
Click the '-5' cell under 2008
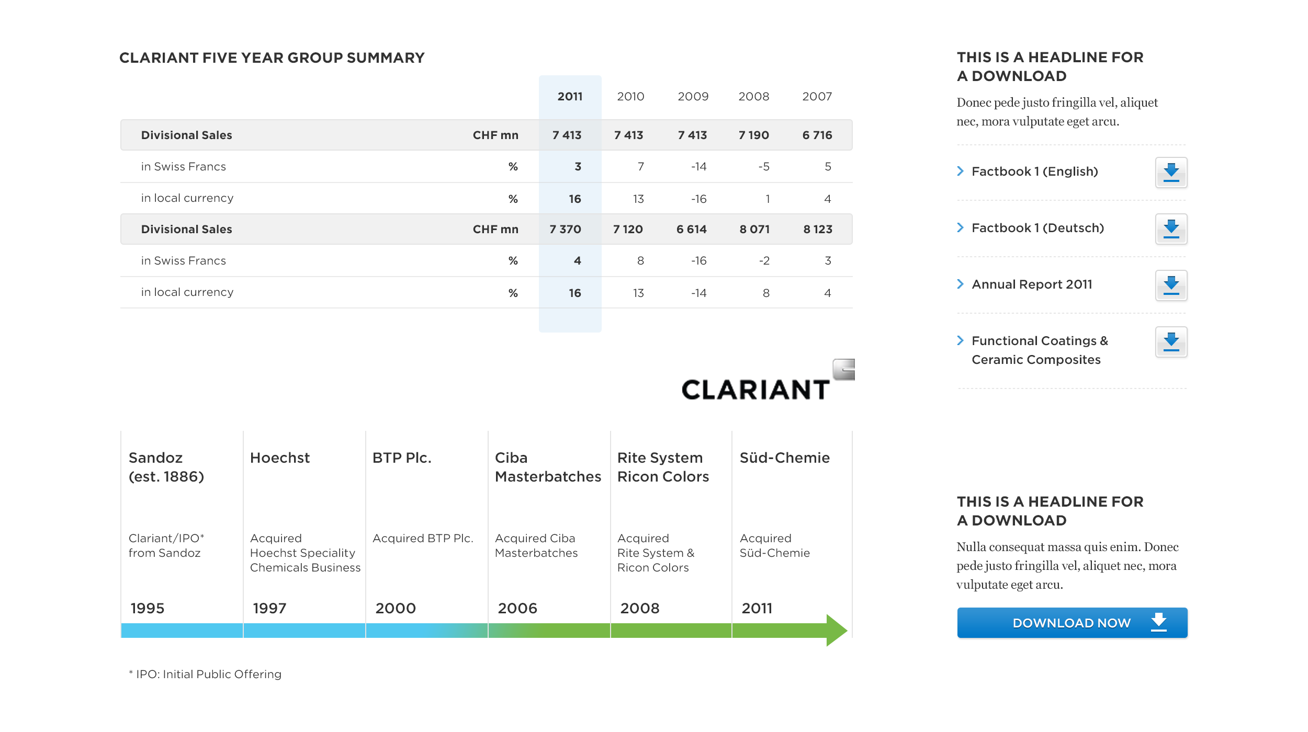click(x=763, y=166)
